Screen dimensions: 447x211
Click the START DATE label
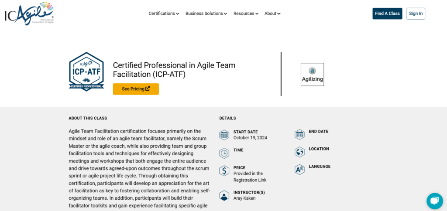click(x=245, y=132)
